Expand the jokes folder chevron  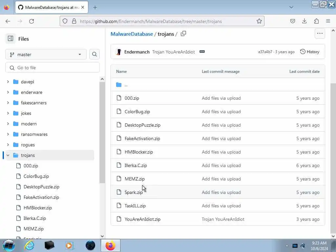click(8, 113)
